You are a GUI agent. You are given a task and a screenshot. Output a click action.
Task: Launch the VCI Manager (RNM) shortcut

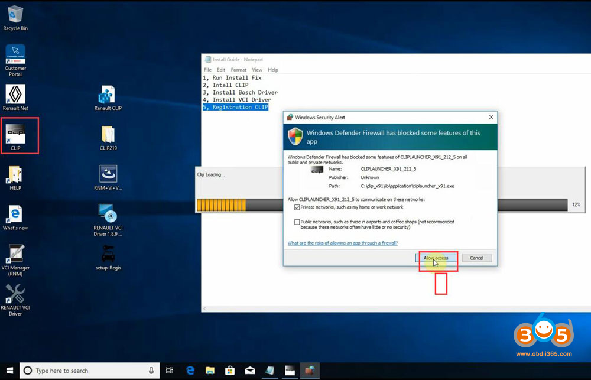(x=15, y=254)
